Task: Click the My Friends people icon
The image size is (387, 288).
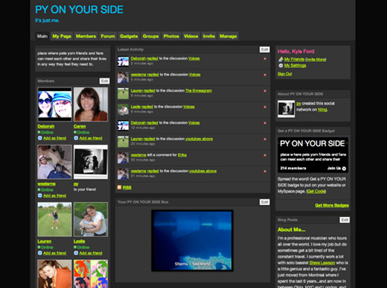Action: point(281,59)
